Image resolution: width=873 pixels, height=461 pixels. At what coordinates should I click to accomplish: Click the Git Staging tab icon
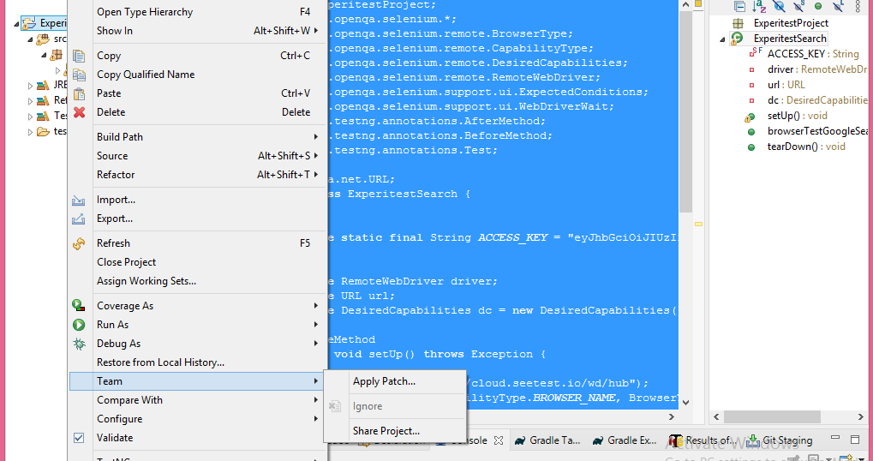pos(753,440)
